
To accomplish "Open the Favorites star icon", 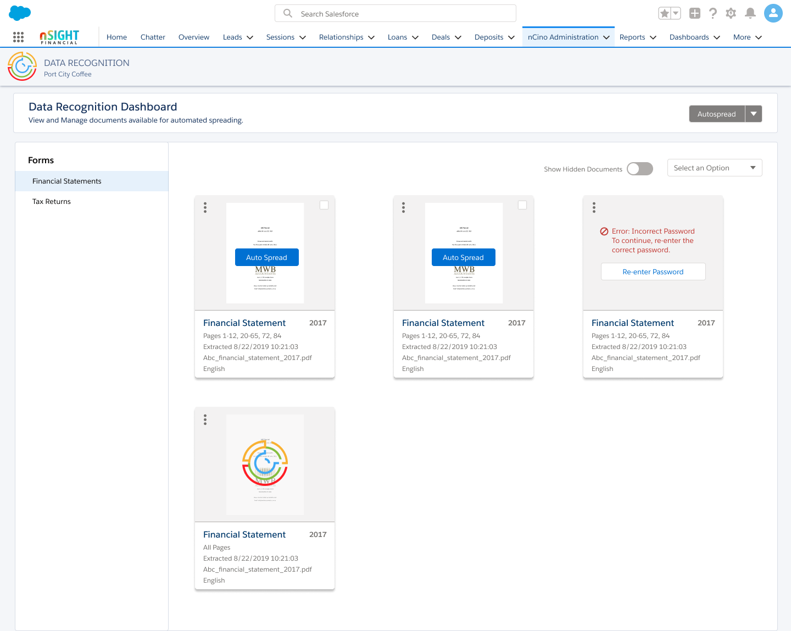I will tap(665, 13).
